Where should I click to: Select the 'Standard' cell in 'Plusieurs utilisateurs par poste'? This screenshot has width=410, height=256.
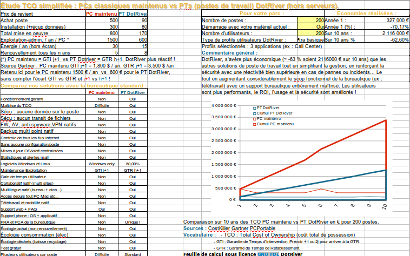pos(133,254)
